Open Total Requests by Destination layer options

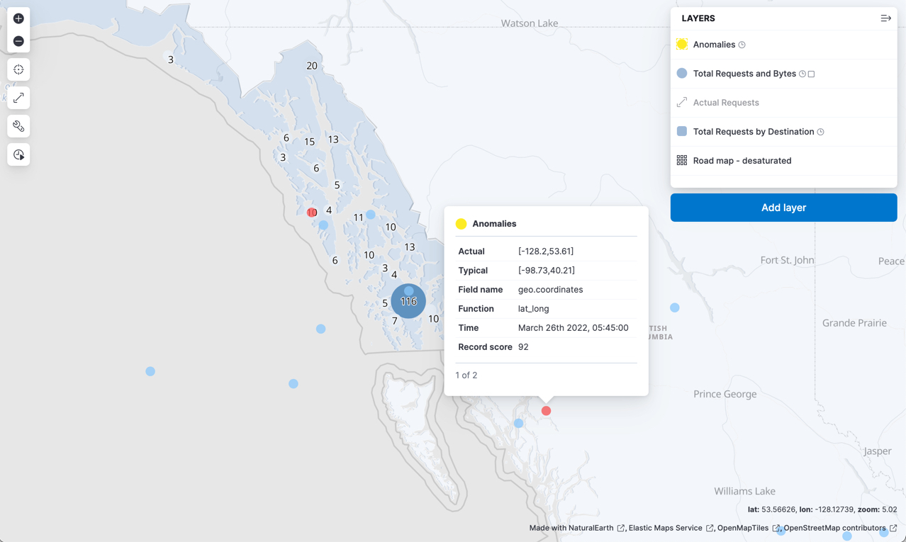[753, 132]
